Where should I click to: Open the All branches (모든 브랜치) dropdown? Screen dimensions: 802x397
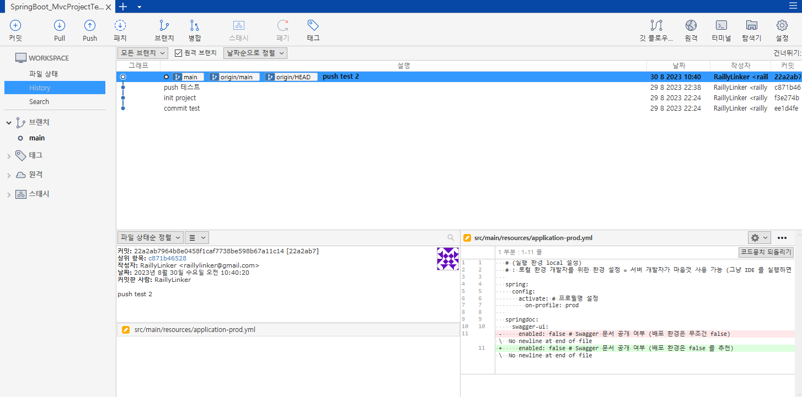point(142,53)
